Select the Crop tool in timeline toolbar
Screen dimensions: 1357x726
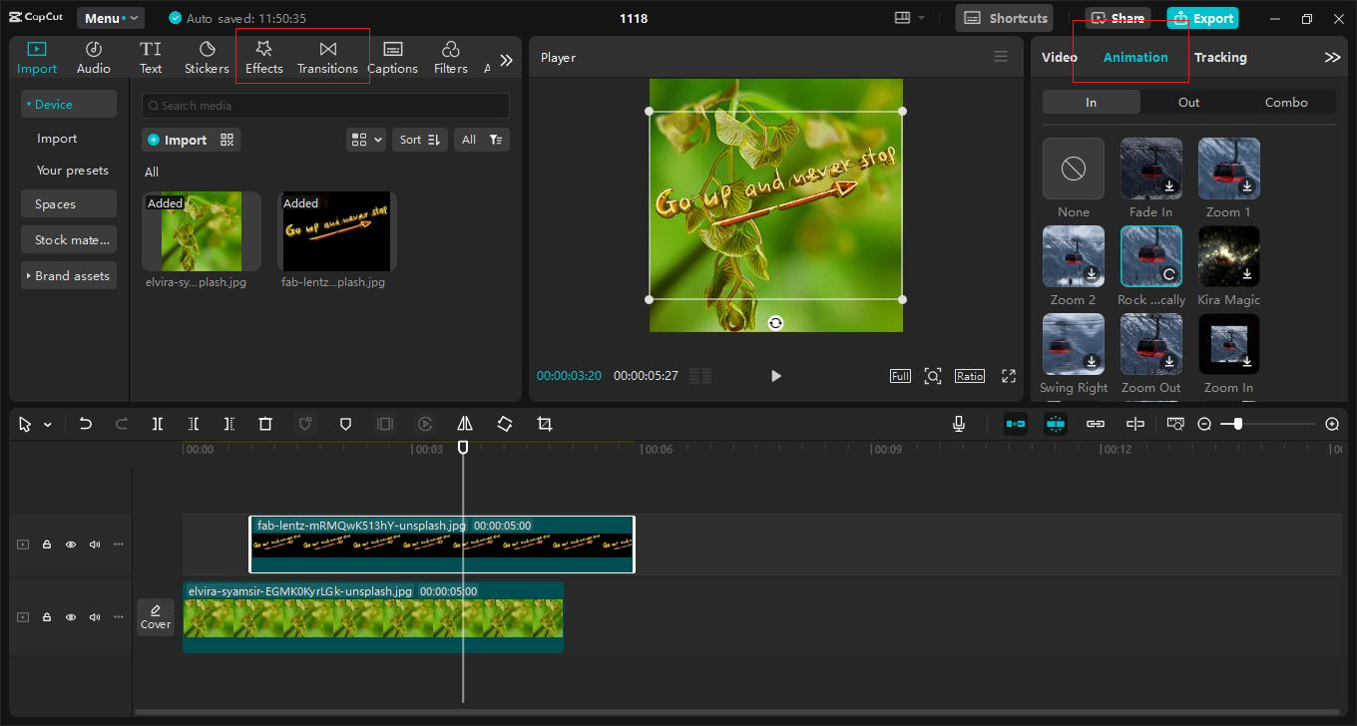pyautogui.click(x=544, y=424)
